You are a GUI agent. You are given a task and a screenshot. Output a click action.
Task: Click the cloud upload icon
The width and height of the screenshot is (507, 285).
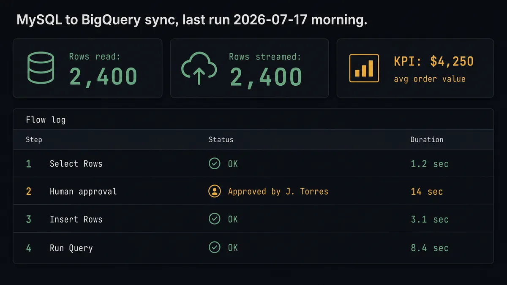(x=199, y=68)
